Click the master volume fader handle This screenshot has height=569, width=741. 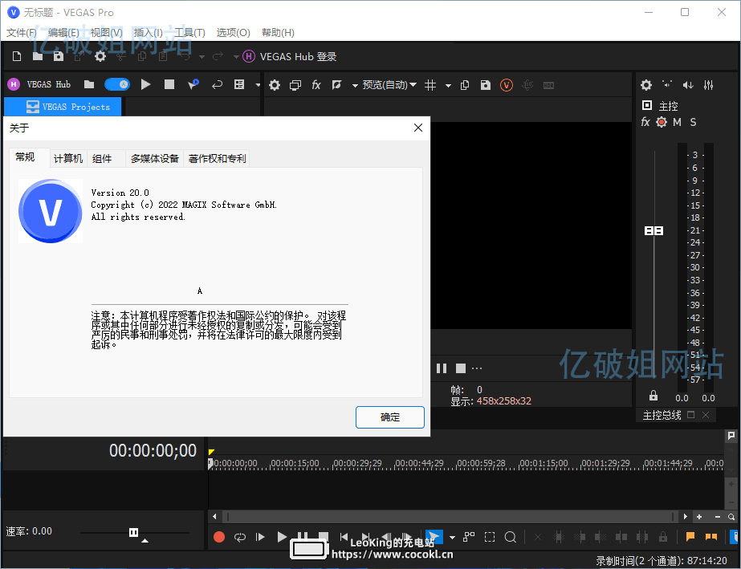click(654, 230)
